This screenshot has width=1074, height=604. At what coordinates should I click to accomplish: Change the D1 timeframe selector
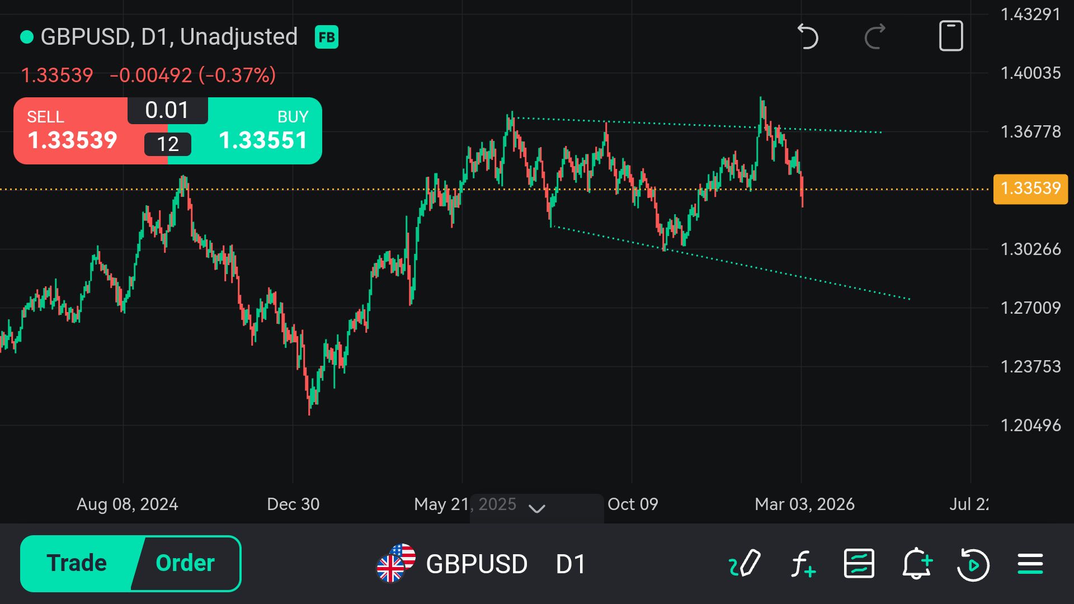[571, 564]
